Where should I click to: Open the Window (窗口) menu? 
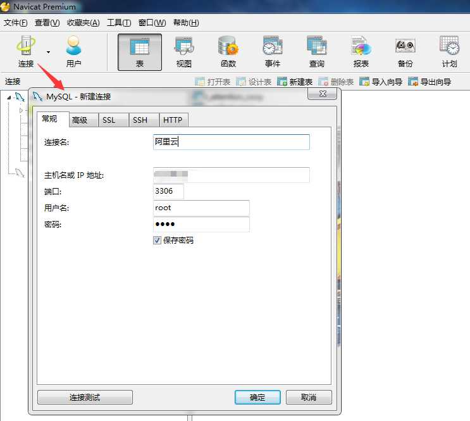[x=152, y=23]
